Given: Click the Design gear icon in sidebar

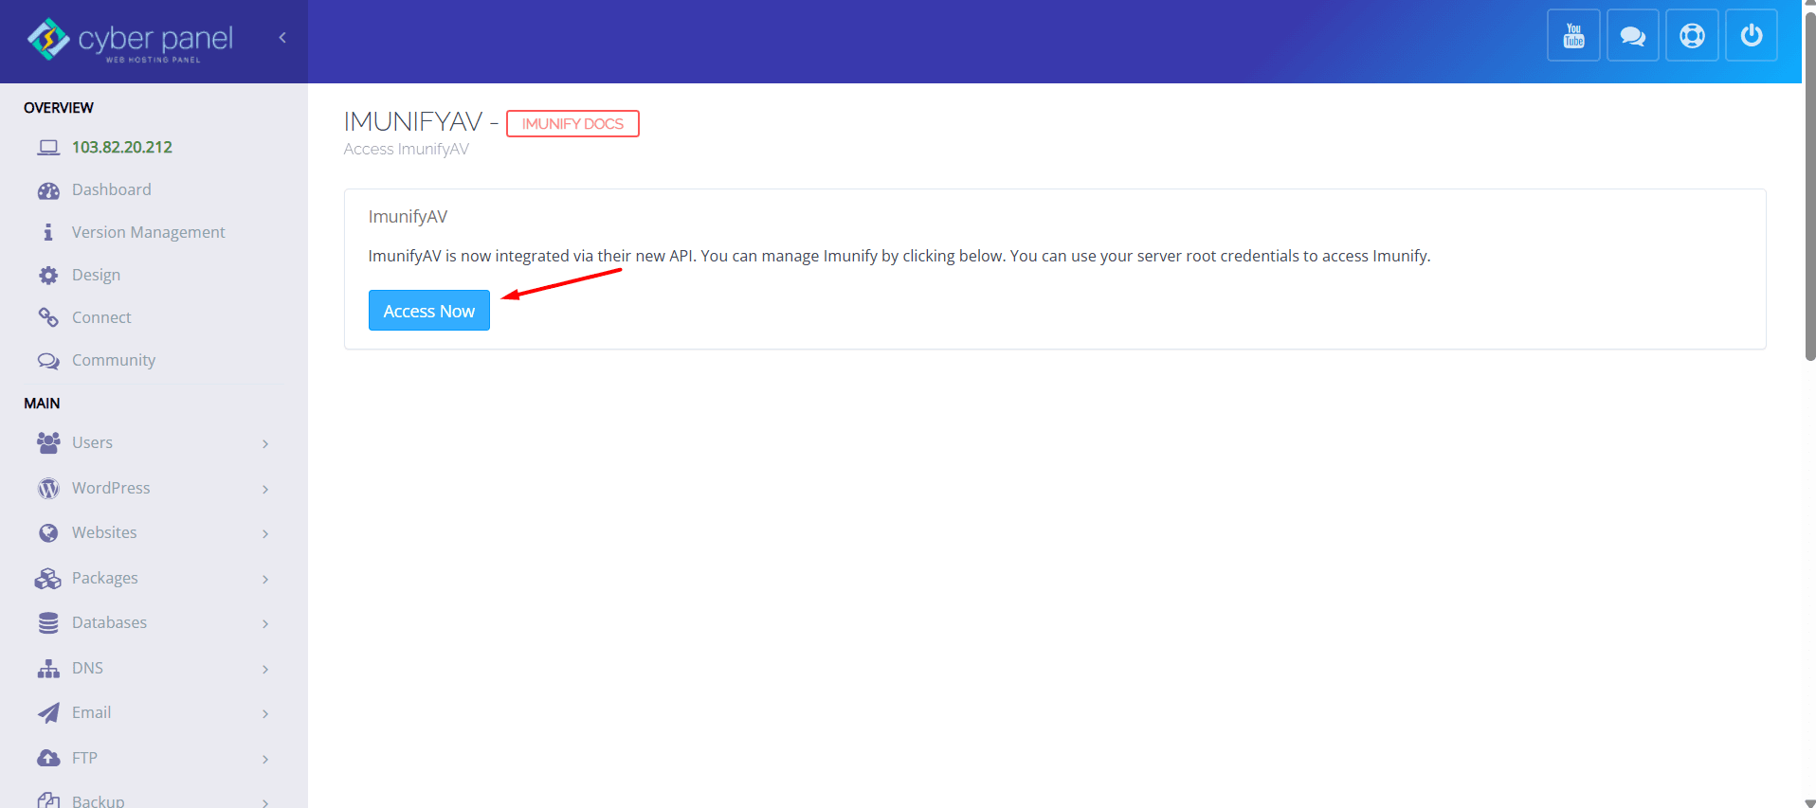Looking at the screenshot, I should click(48, 276).
